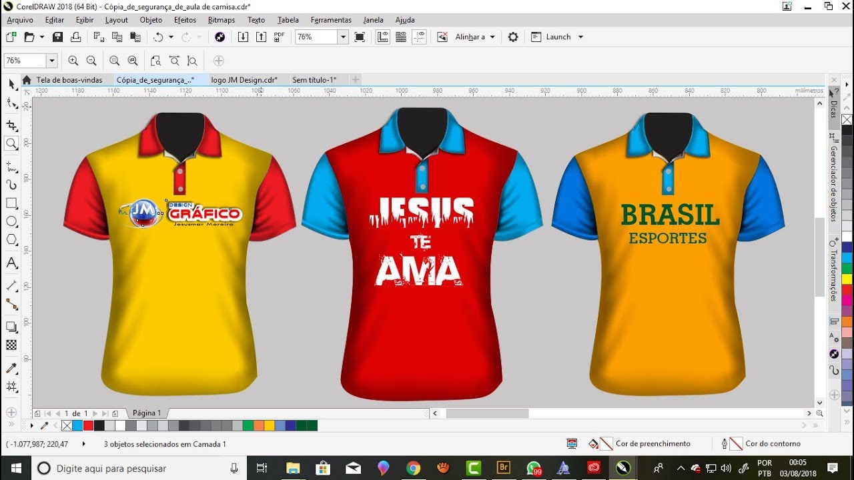
Task: Toggle snapping off icon beside Alinhar a
Action: (x=442, y=37)
